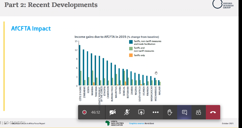Toggle the camera on in meeting toolbar
This screenshot has height=128, width=242.
(x=113, y=112)
